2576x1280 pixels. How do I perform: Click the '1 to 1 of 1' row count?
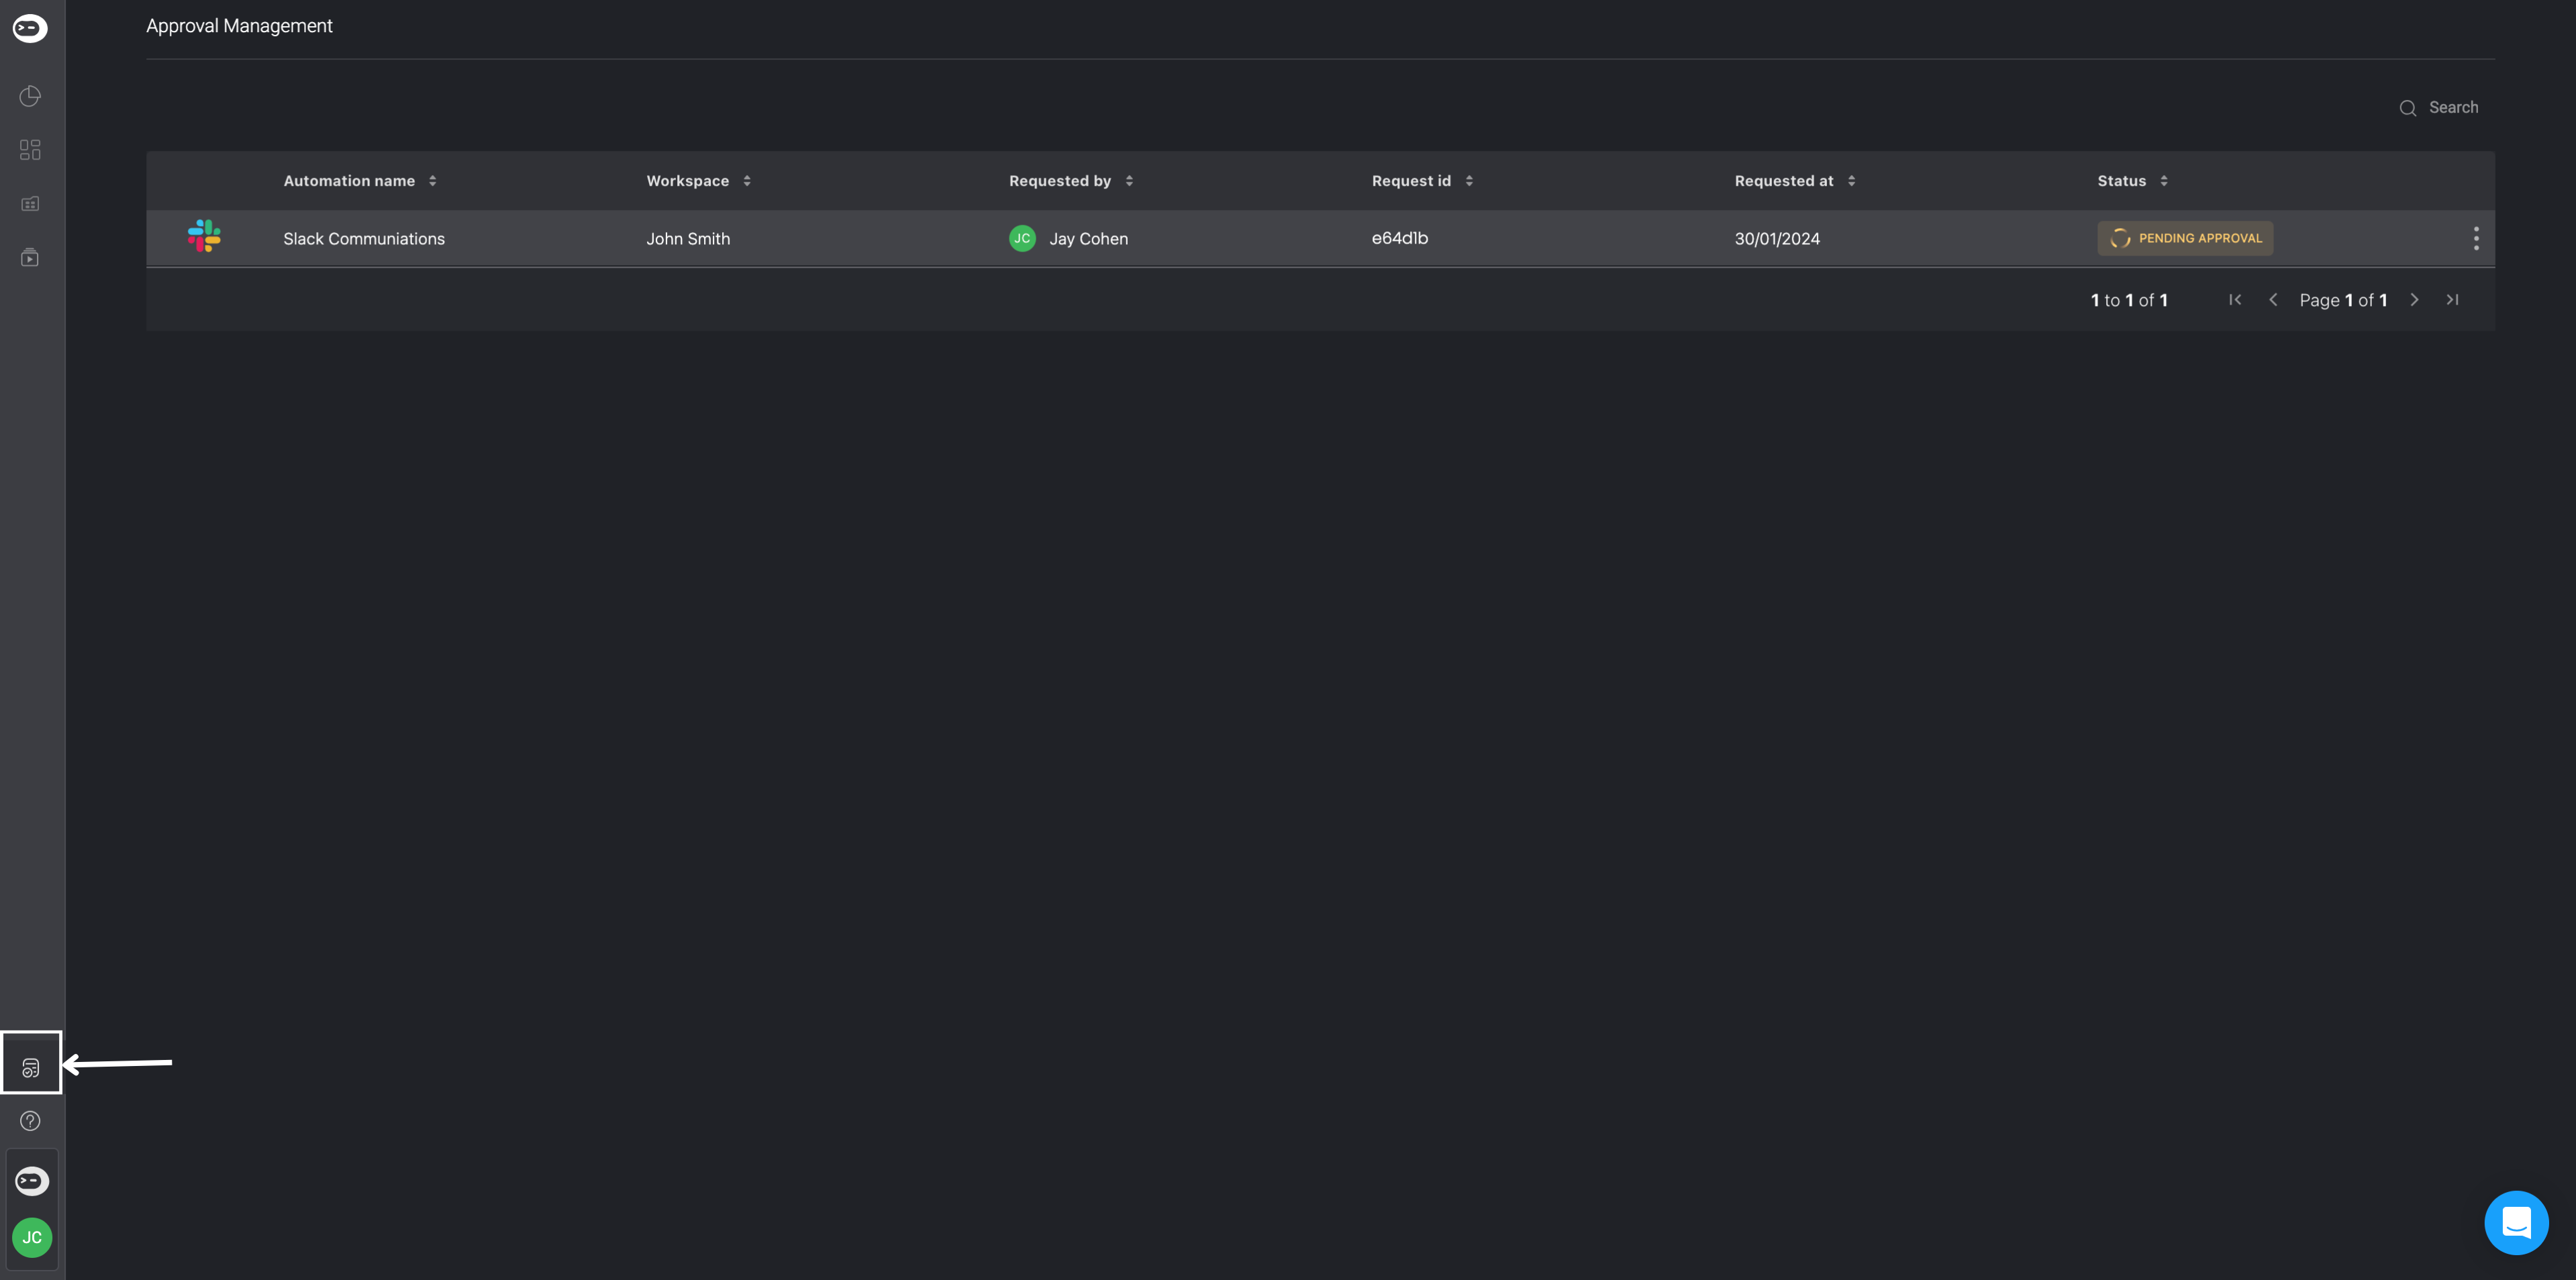pos(2129,300)
